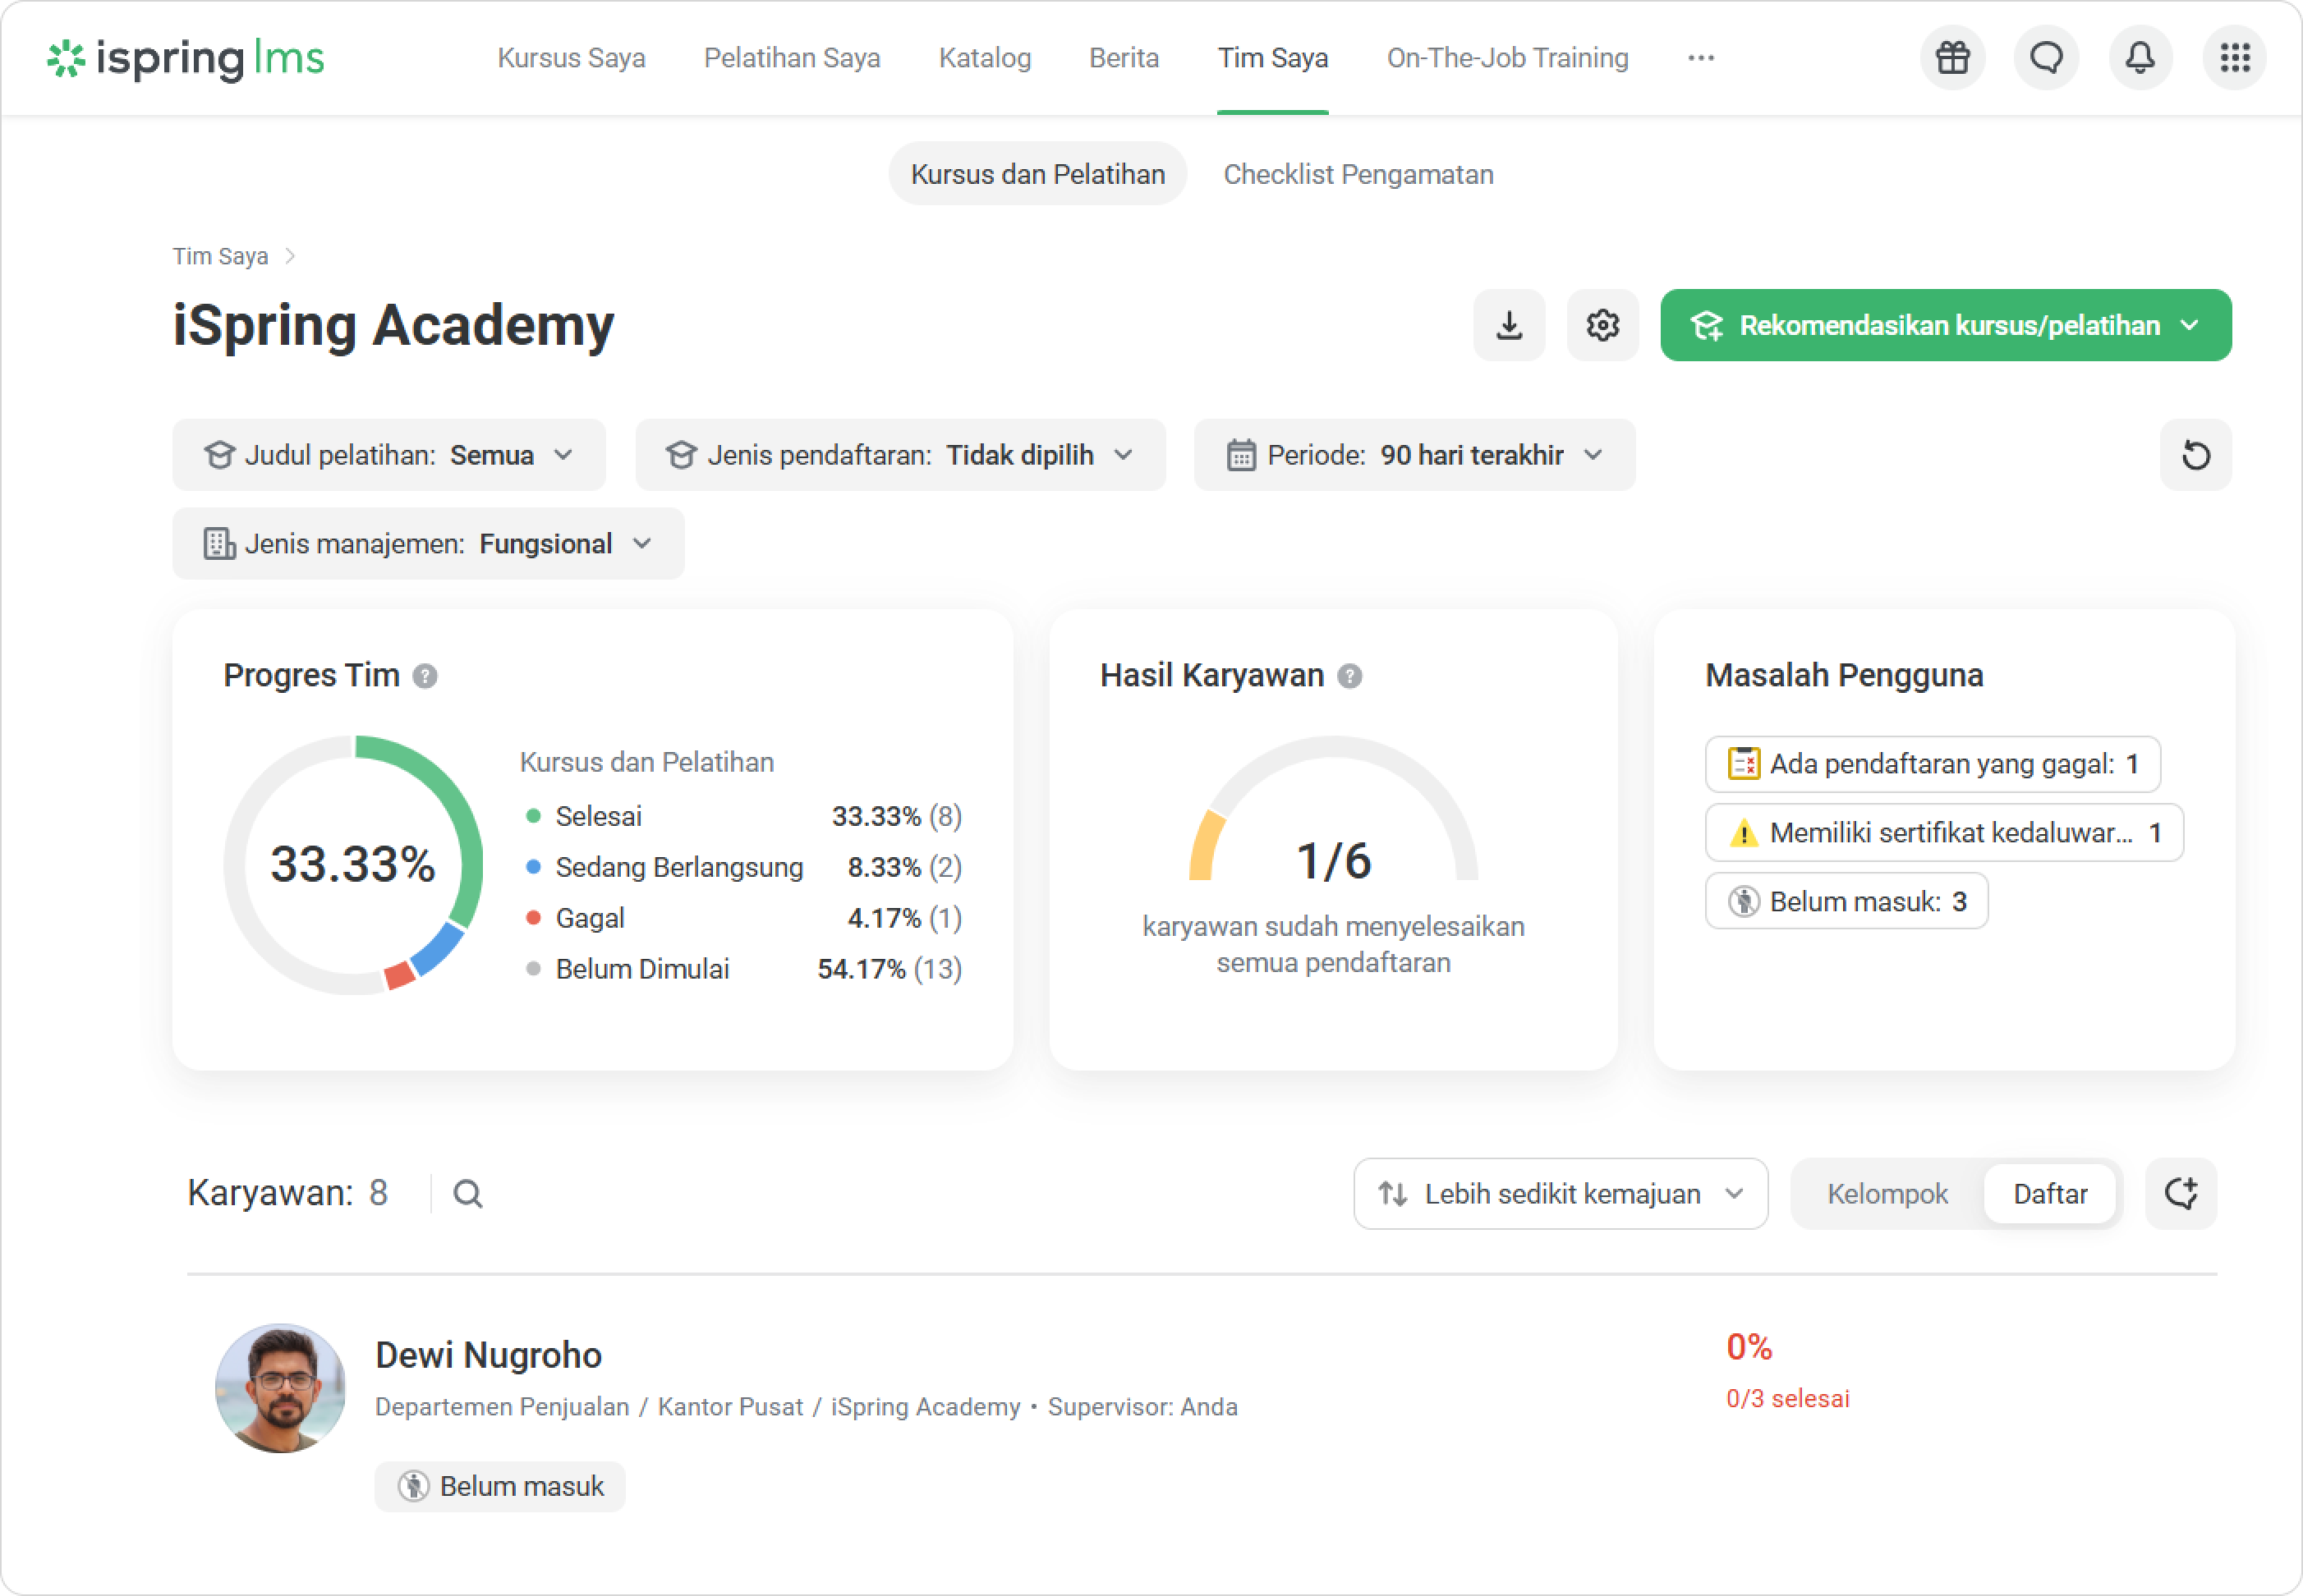The width and height of the screenshot is (2303, 1596).
Task: Toggle Belum masuk issue filter
Action: (x=1846, y=901)
